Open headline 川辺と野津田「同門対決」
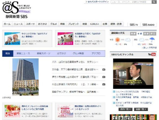 (x=75, y=84)
